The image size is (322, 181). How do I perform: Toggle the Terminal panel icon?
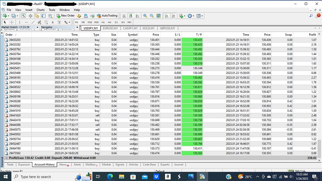tap(44, 16)
